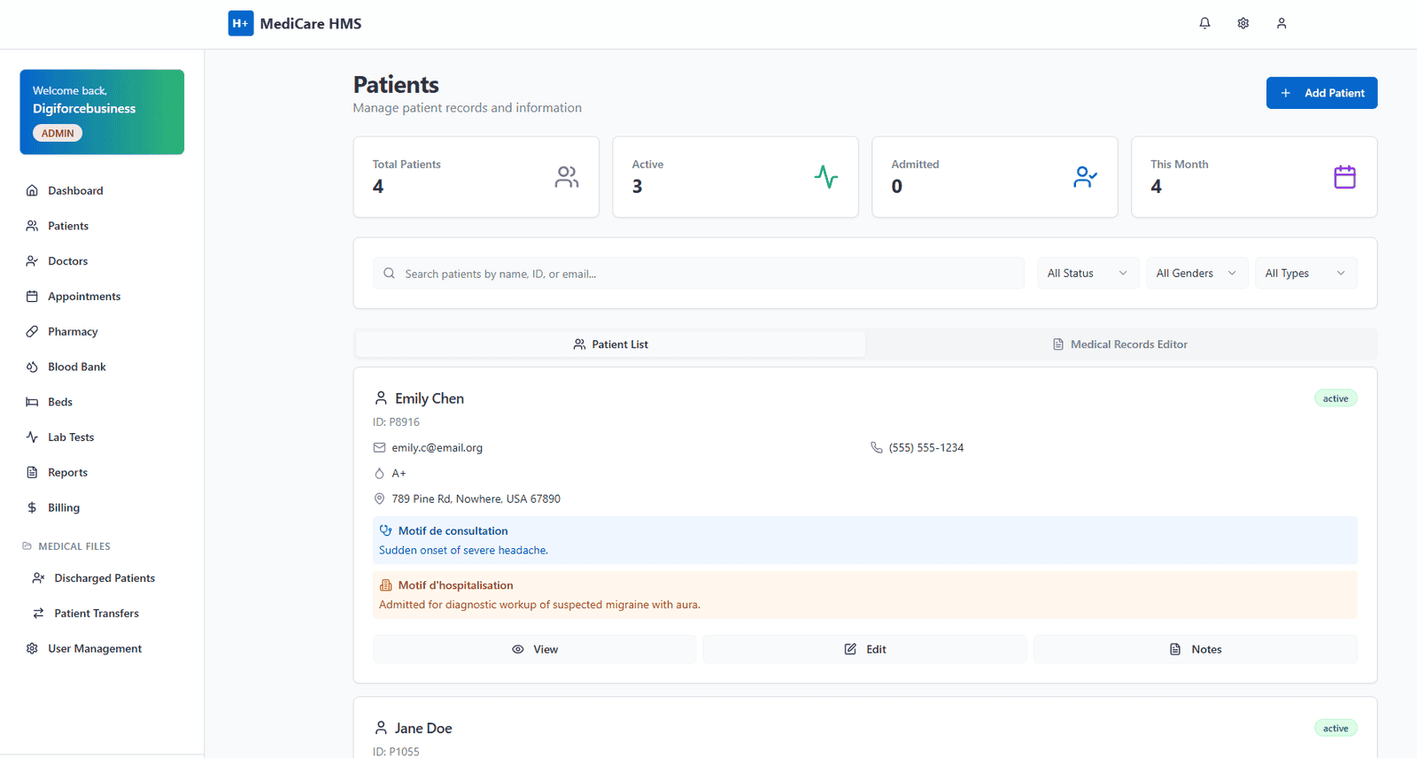
Task: Open the notifications bell icon
Action: (x=1204, y=23)
